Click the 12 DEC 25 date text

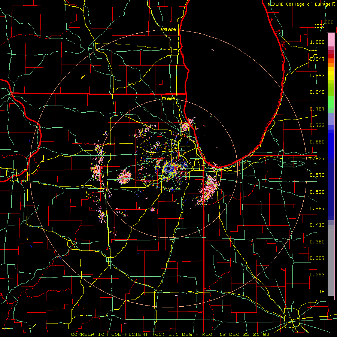[x=234, y=334]
